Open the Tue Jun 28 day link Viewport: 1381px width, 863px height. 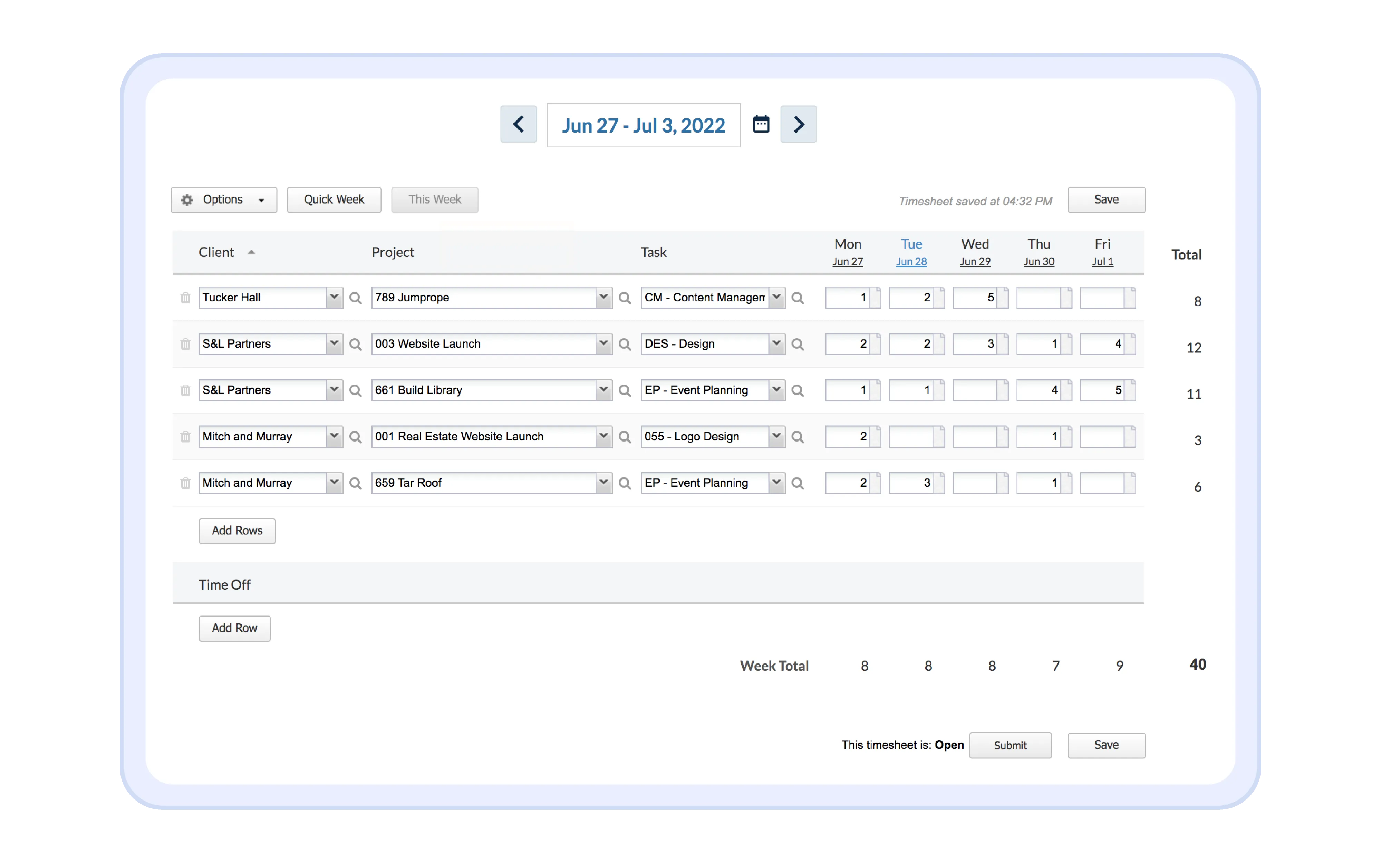911,261
